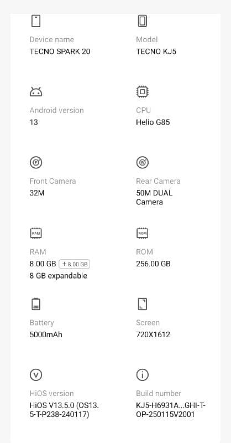Tap the Front Camera icon
Screen dimensions: 231x443
click(36, 162)
